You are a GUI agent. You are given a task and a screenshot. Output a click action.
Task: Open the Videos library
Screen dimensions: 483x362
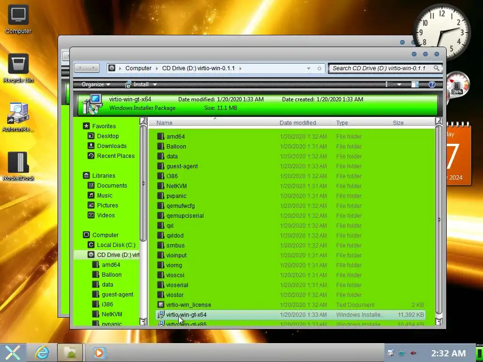click(x=101, y=215)
